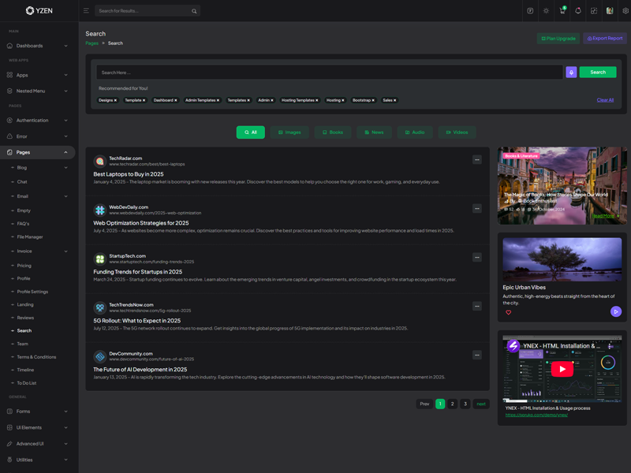Image resolution: width=631 pixels, height=473 pixels.
Task: Like Epic Urban Vibes with heart icon
Action: click(x=508, y=312)
